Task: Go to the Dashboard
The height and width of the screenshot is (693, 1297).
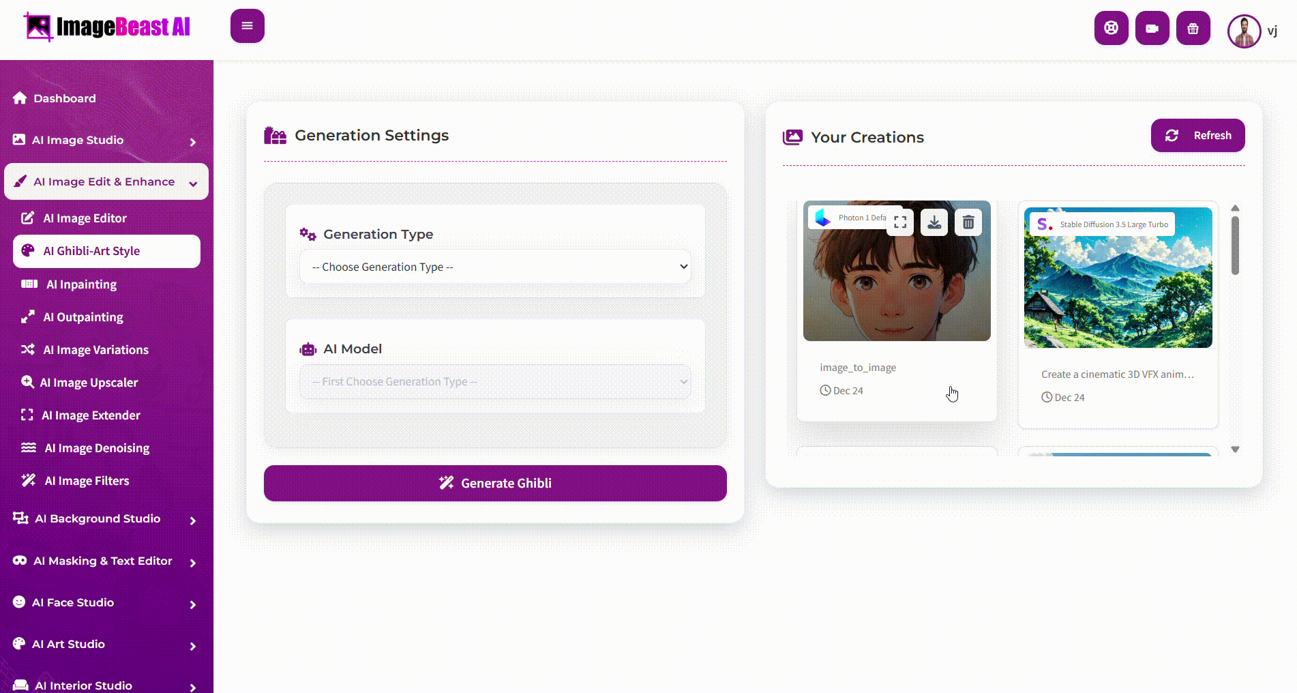Action: click(x=64, y=98)
